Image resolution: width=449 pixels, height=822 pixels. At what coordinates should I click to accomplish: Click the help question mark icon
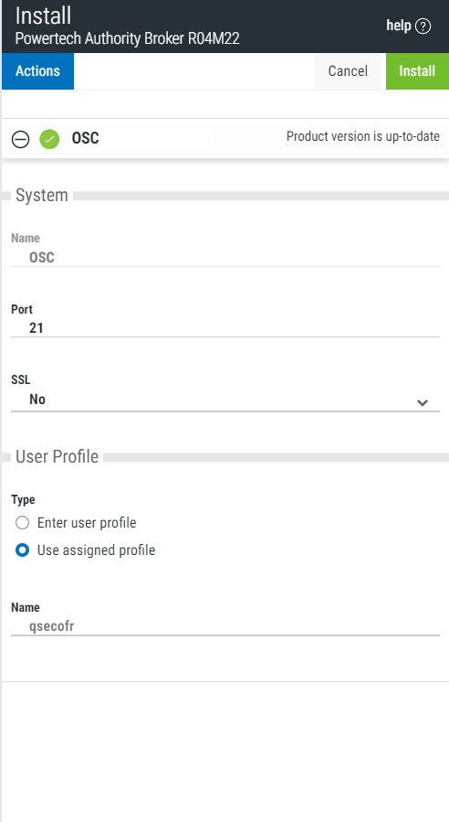click(x=423, y=27)
